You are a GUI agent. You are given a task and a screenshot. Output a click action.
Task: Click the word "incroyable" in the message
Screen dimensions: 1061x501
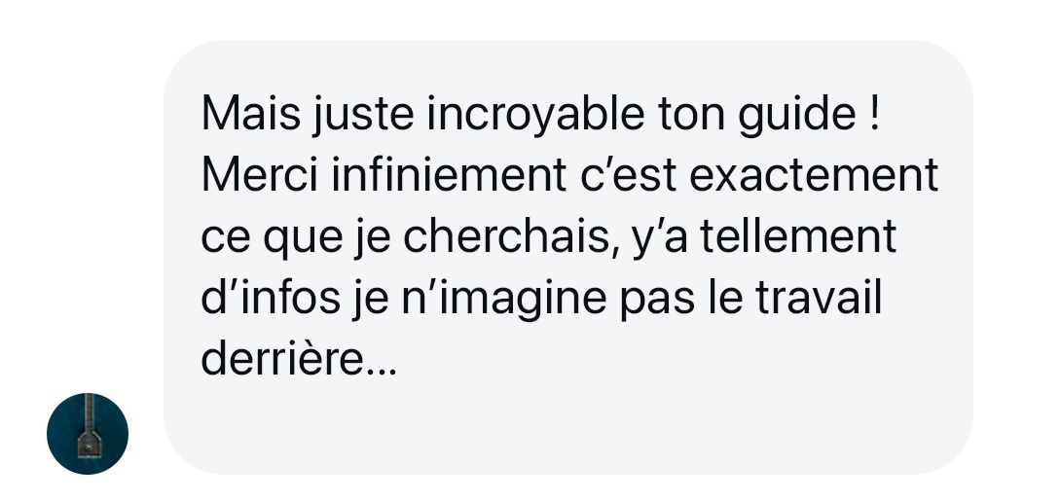click(x=535, y=114)
